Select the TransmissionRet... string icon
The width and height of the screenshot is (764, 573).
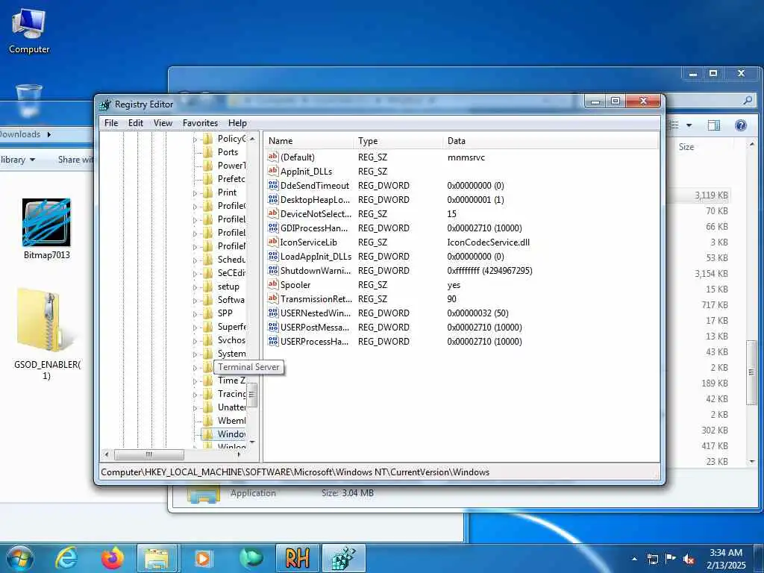tap(273, 298)
